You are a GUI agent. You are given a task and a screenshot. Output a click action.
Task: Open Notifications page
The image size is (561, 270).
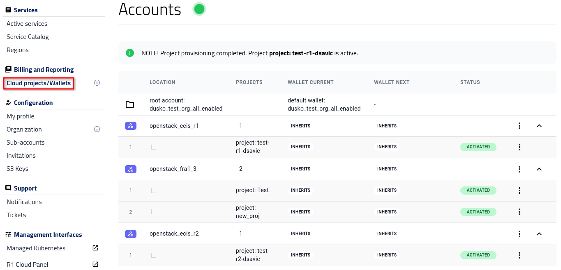click(x=24, y=202)
